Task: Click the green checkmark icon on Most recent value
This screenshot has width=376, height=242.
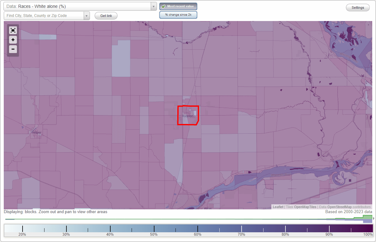Action: point(163,6)
